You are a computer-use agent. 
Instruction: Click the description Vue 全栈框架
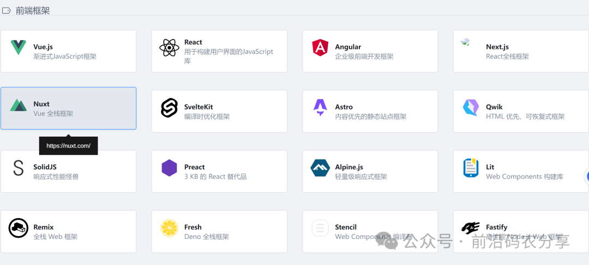[x=53, y=114]
